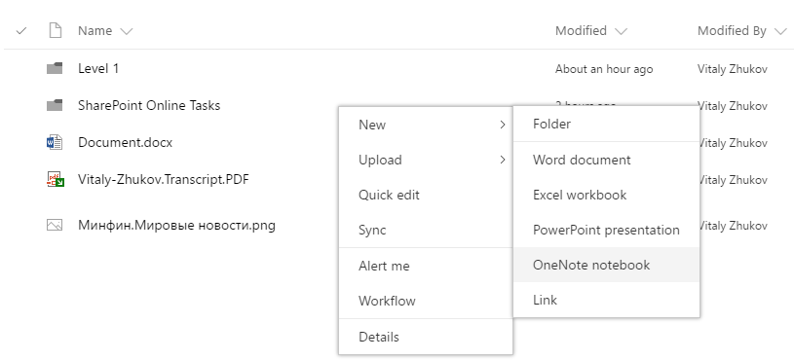
Task: Click the Level 1 folder icon
Action: coord(55,68)
